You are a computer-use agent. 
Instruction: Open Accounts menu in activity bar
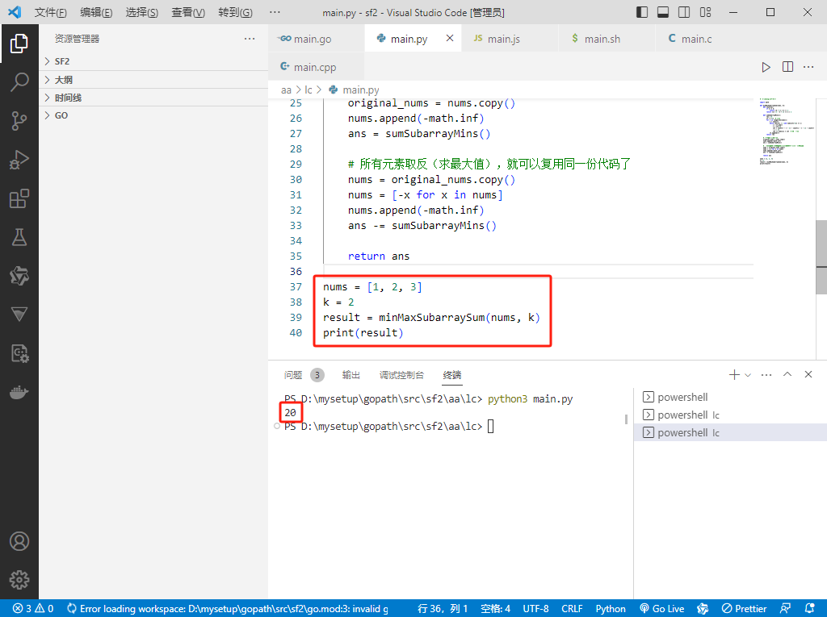pyautogui.click(x=19, y=541)
